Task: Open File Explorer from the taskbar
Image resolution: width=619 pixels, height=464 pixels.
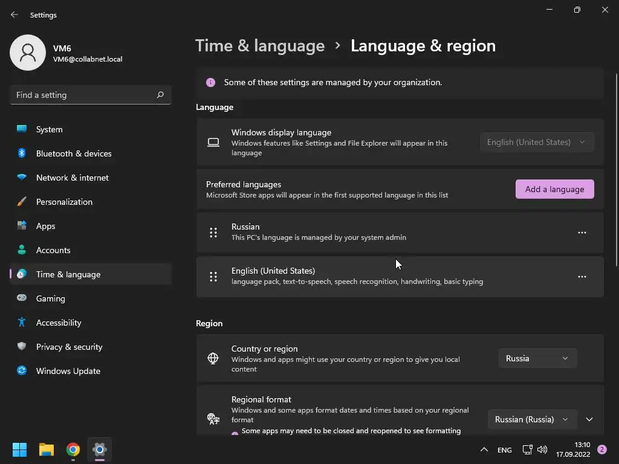Action: [47, 449]
